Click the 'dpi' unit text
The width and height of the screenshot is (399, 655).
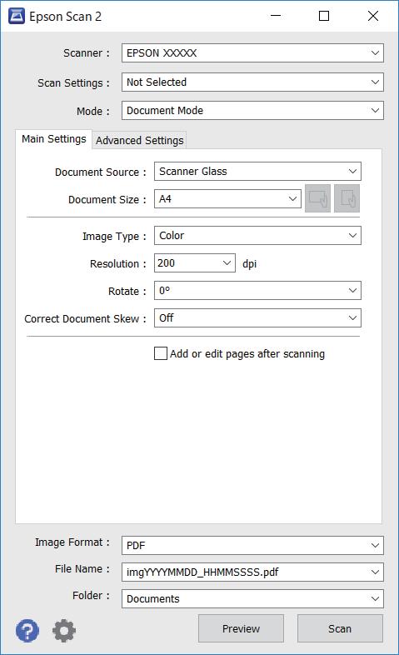click(249, 264)
